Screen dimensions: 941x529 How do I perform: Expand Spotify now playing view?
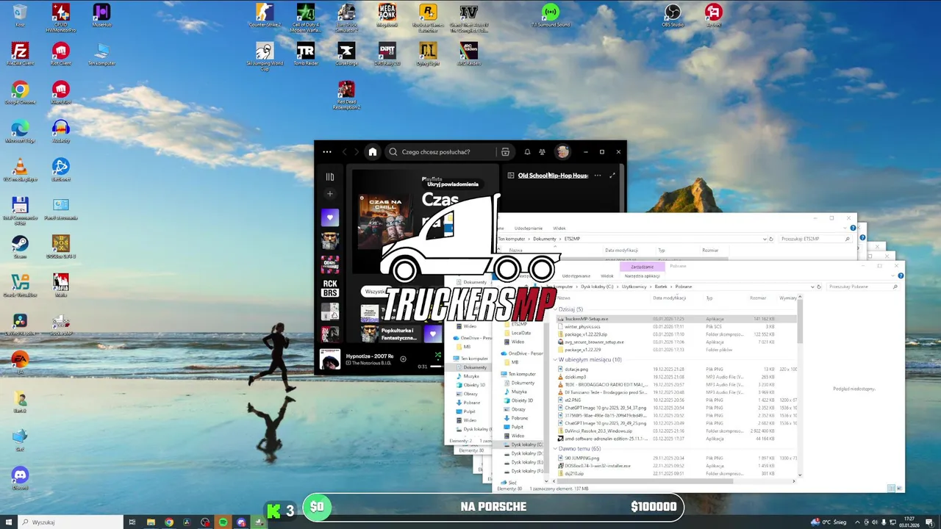point(612,176)
